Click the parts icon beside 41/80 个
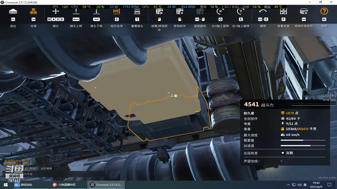This screenshot has width=337, height=189. tap(283, 118)
